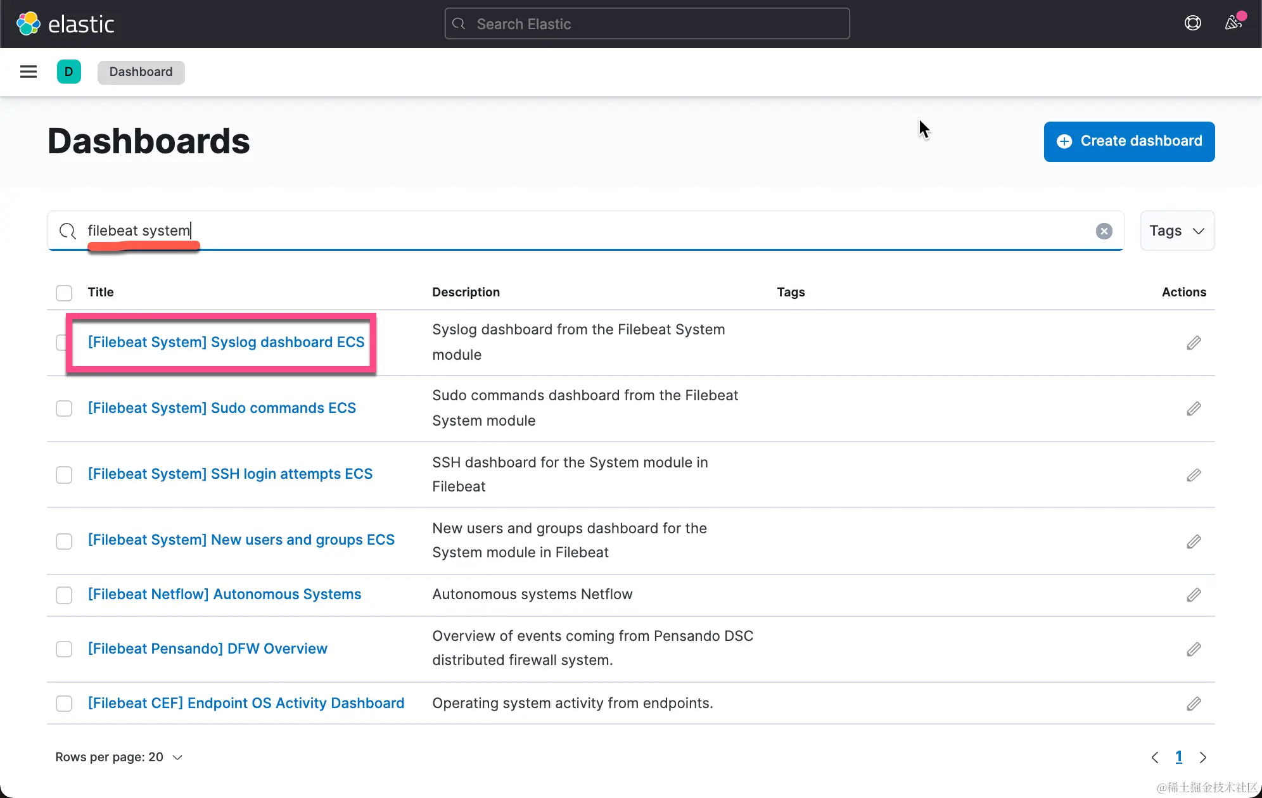Expand the Tags filter dropdown
Image resolution: width=1262 pixels, height=798 pixels.
coord(1176,231)
